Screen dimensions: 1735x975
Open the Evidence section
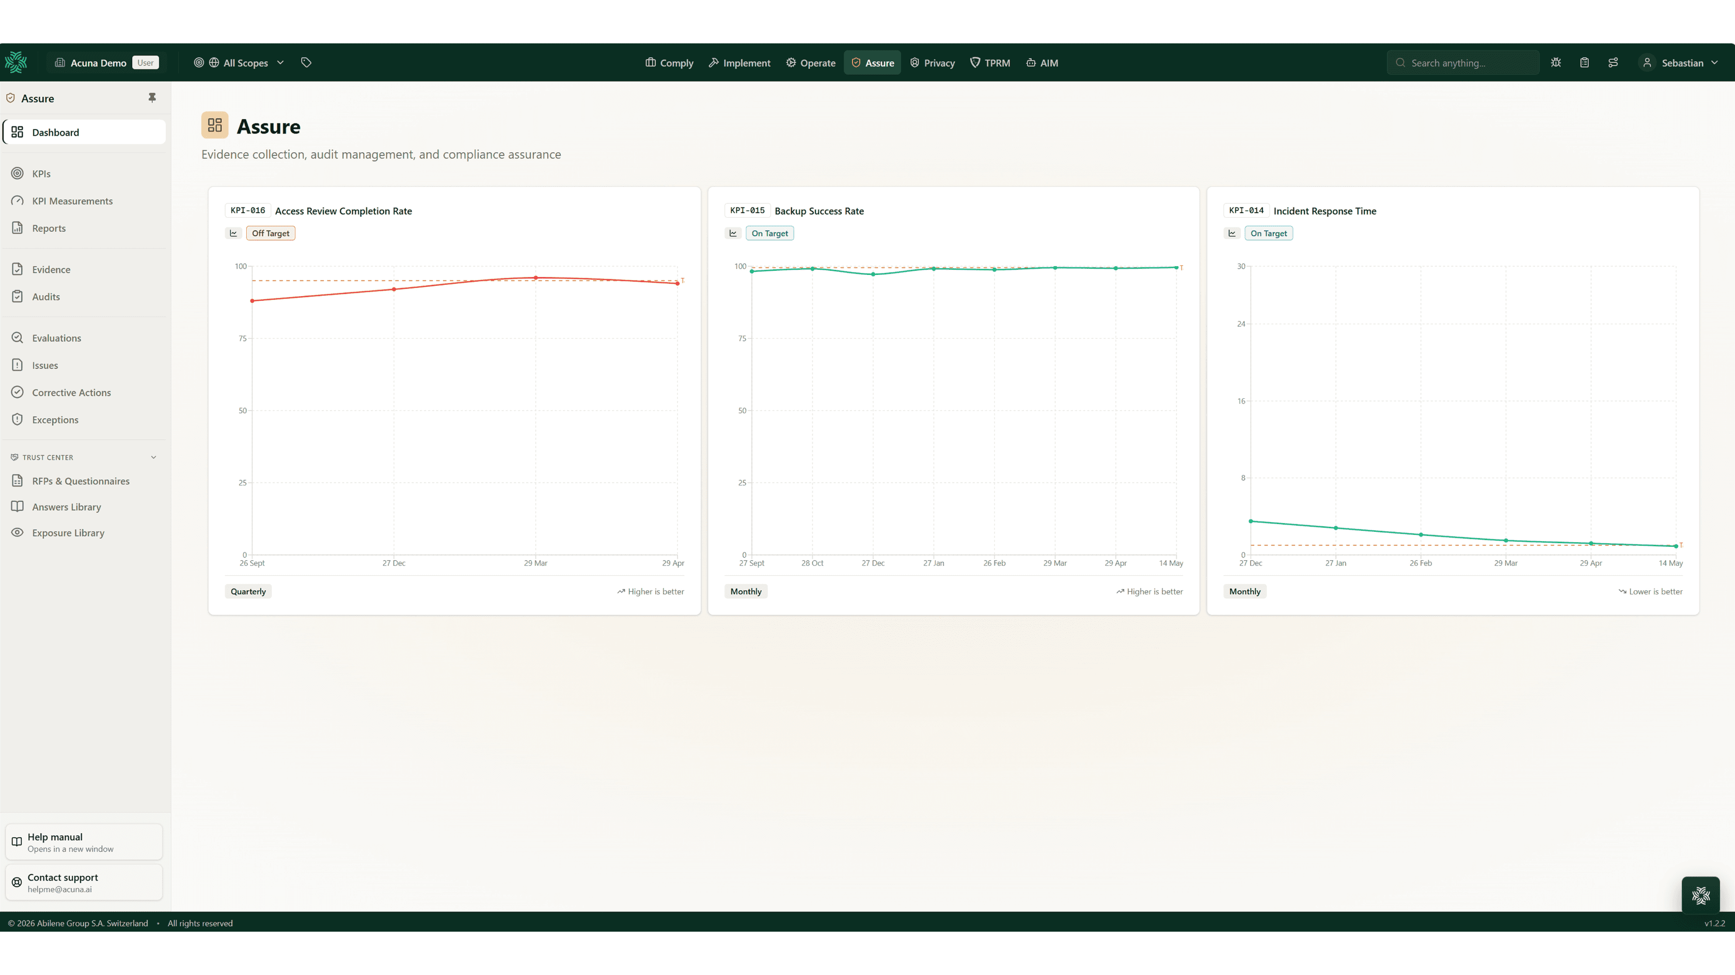[x=85, y=269]
